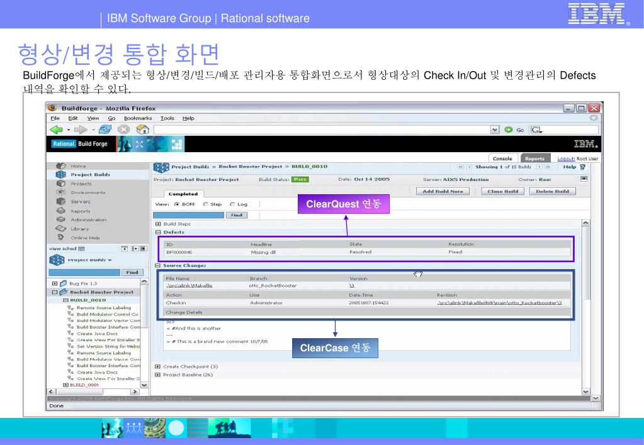Open the Edit menu
Screen dimensions: 644x445
tap(73, 118)
